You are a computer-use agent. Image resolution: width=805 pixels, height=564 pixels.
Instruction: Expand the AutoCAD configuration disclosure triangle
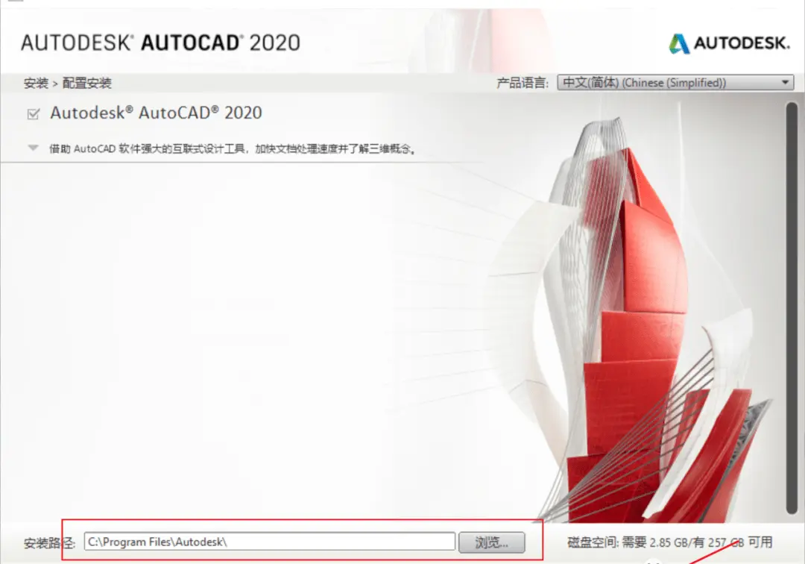34,148
